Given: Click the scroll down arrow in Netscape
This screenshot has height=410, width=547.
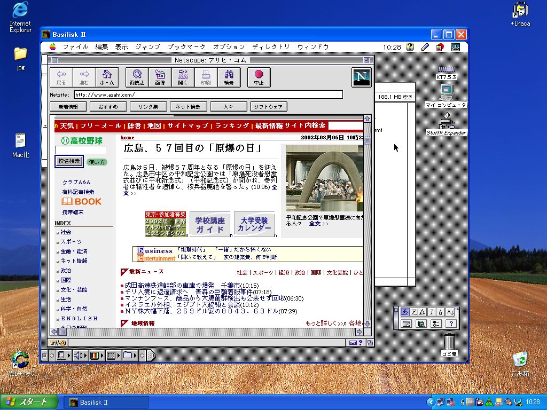Looking at the screenshot, I should tap(368, 324).
